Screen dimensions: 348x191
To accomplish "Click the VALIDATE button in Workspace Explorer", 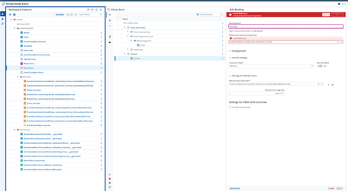I will click(x=60, y=15).
